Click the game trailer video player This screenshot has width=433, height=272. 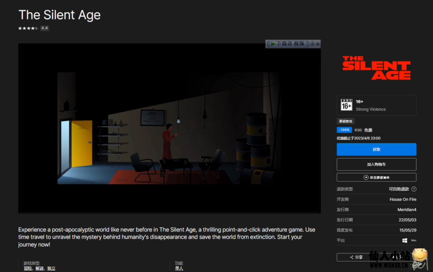pyautogui.click(x=170, y=128)
